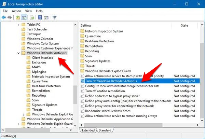Select Windows Calendar in the tree
The width and height of the screenshot is (205, 139).
[x=40, y=39]
